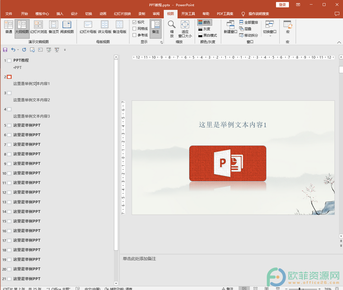Open the PDF工具集 tab

point(225,14)
